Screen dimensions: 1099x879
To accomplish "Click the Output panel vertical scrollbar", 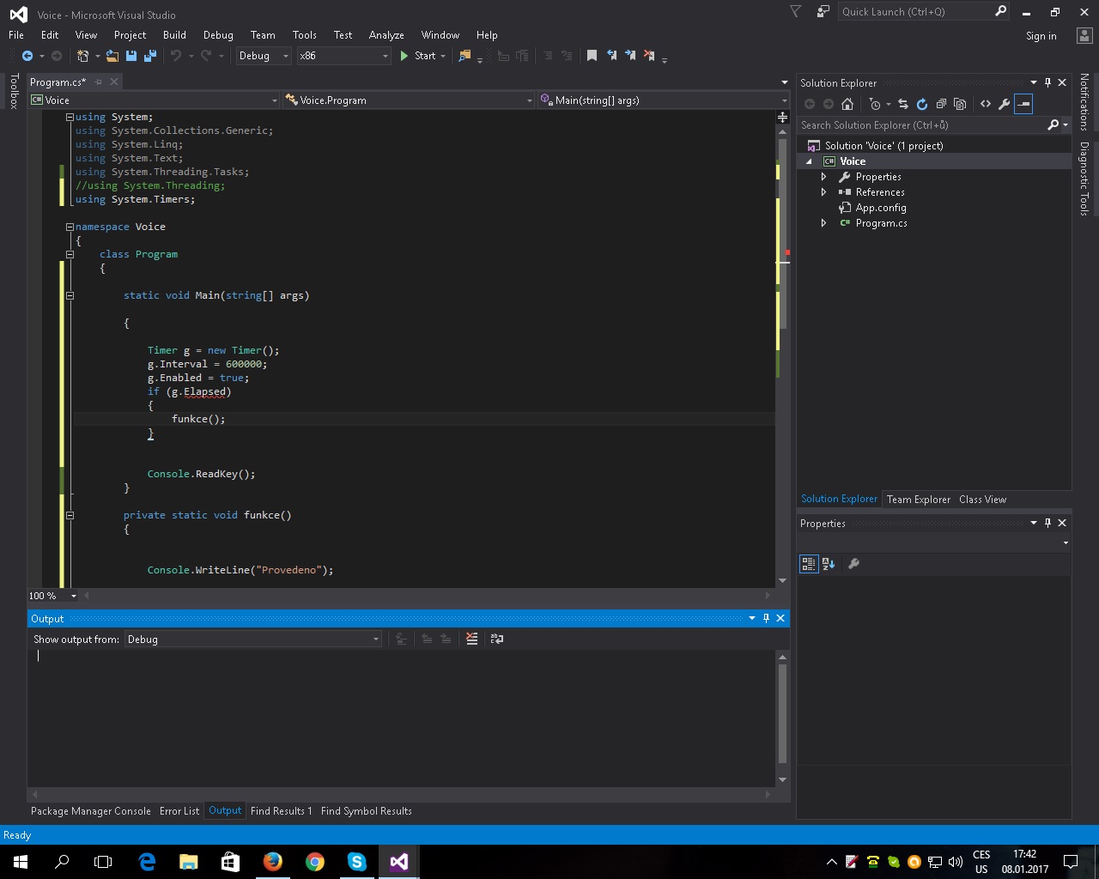I will point(782,712).
